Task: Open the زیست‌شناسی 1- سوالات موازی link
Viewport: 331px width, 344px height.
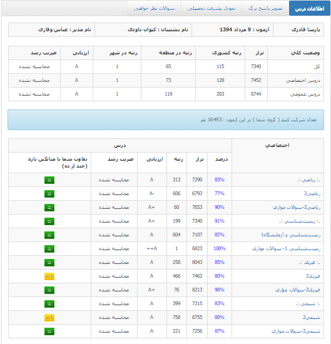Action: point(286,249)
